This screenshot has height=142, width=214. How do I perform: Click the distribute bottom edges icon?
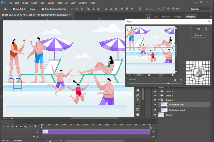pyautogui.click(x=116, y=9)
